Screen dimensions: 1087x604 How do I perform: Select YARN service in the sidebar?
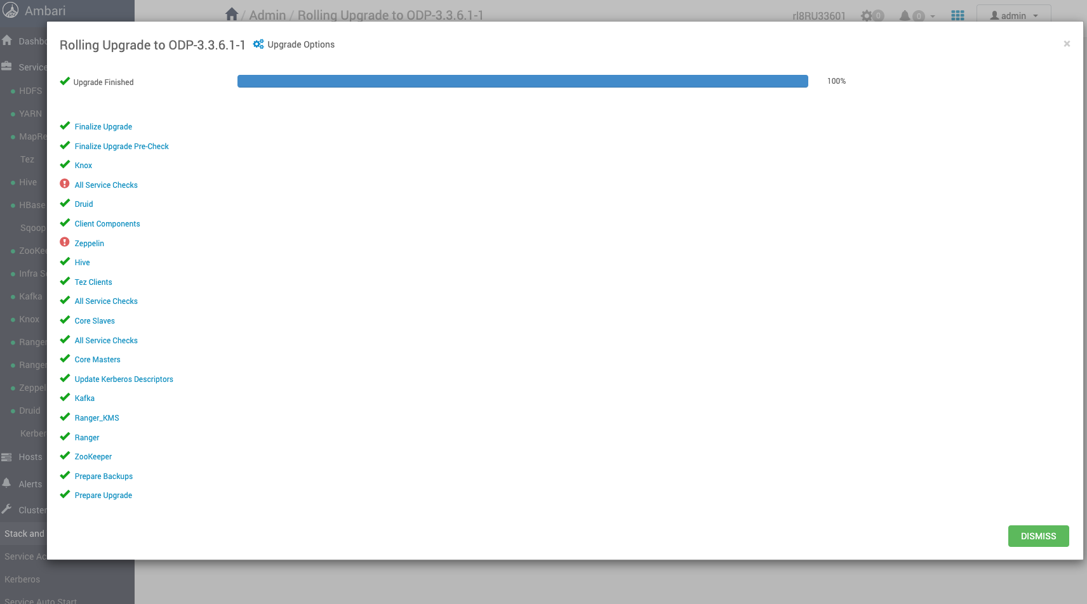tap(30, 114)
